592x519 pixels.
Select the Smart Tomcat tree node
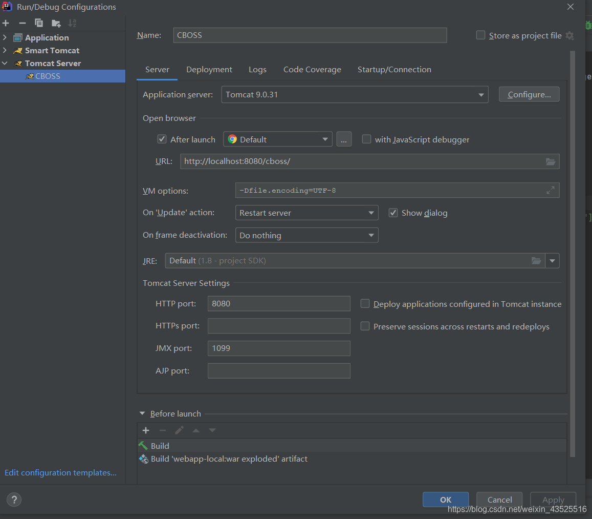click(52, 50)
